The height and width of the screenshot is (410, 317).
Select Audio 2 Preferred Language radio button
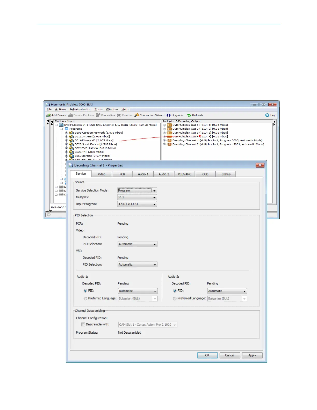[175, 298]
